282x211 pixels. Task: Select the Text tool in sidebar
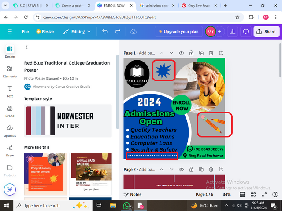point(10,91)
